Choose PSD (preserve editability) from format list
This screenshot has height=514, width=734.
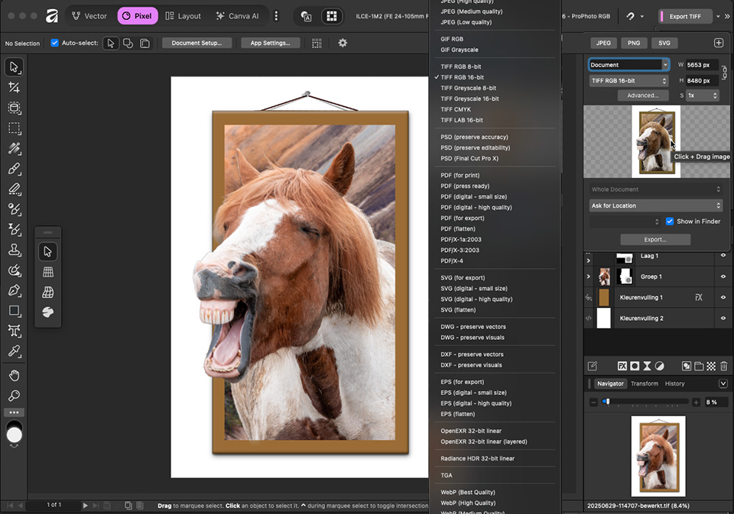(x=474, y=147)
